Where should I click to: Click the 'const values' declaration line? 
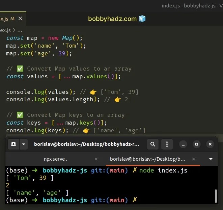click(63, 77)
